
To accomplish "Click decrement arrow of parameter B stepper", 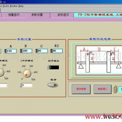I will click(21, 52).
